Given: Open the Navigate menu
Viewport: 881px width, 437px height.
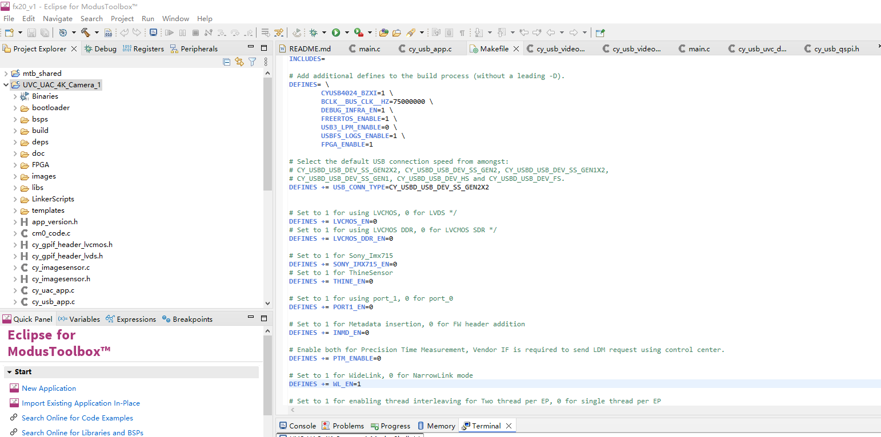Looking at the screenshot, I should pos(58,18).
